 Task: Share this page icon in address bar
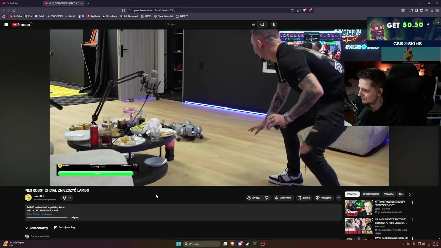(298, 10)
